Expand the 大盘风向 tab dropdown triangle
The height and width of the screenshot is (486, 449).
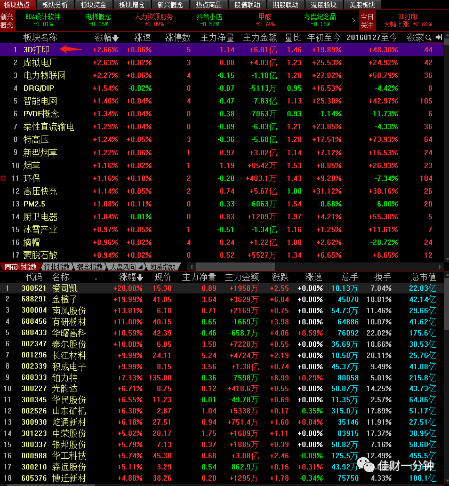pos(141,267)
